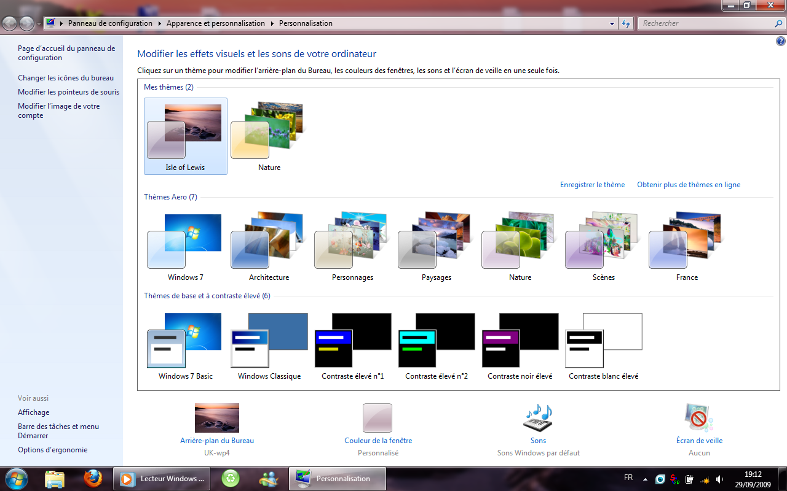Choose the Contraste élevé n°1 theme
This screenshot has height=491, width=787.
click(x=352, y=346)
